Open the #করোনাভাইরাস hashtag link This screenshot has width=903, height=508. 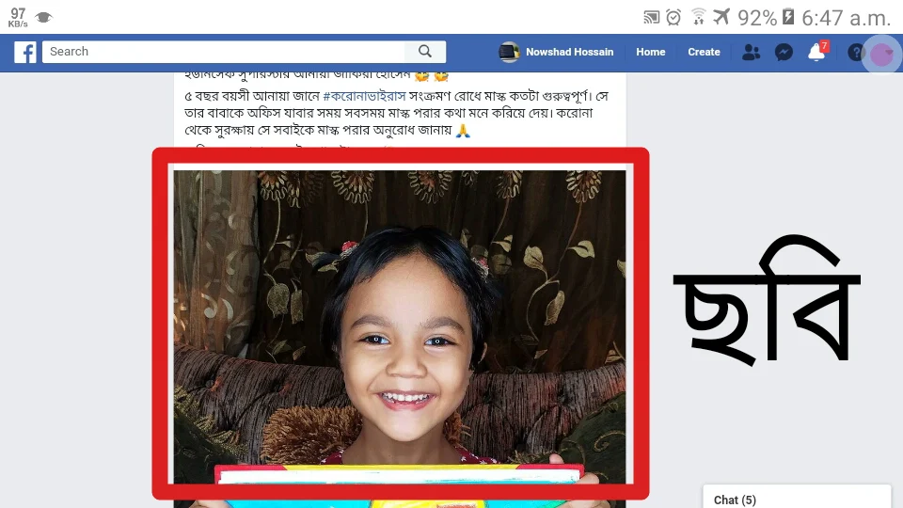(x=365, y=96)
